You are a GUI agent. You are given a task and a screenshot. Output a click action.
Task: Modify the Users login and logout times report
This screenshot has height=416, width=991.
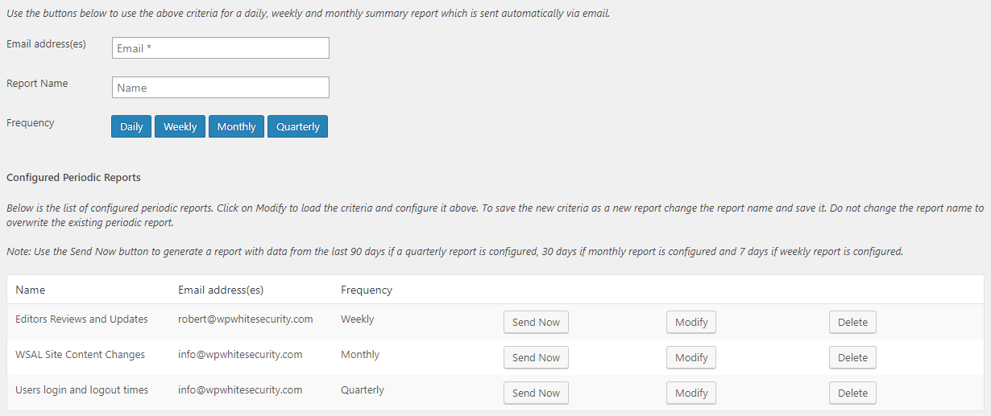tap(691, 393)
